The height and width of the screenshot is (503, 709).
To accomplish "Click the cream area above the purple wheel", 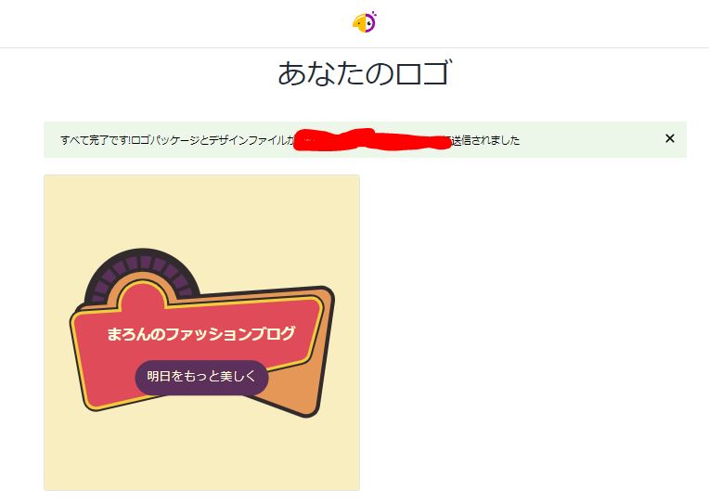I will pyautogui.click(x=201, y=211).
